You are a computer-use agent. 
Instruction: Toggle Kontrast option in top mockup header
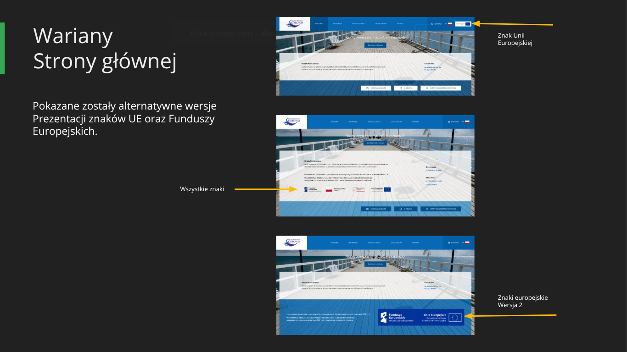[436, 24]
